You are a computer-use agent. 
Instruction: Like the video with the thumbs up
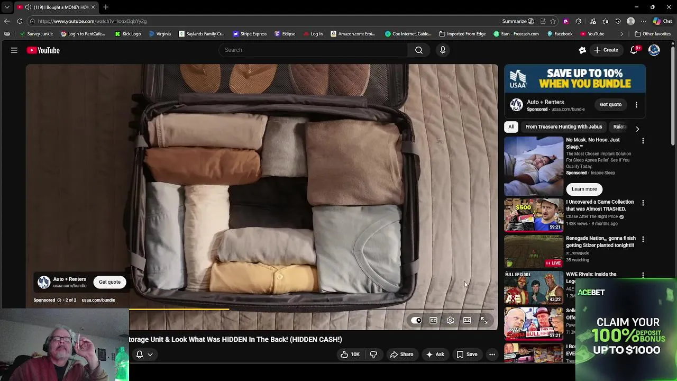pyautogui.click(x=350, y=355)
